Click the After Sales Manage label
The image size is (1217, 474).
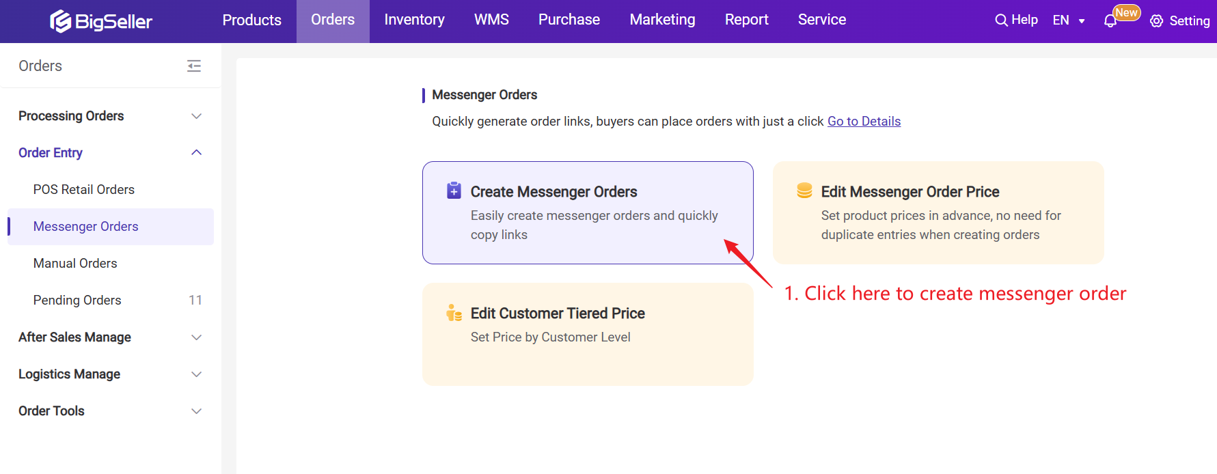click(74, 337)
